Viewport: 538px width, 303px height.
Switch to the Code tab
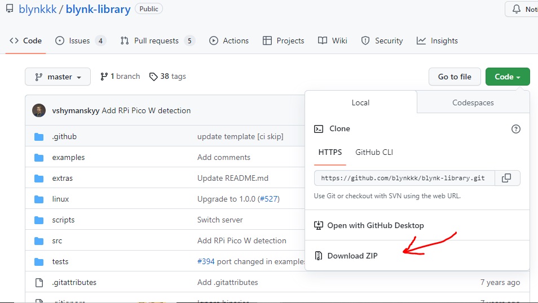(x=26, y=41)
